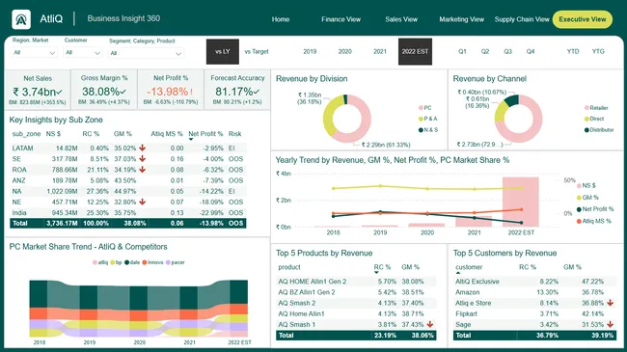
Task: Click the Net Profit % KPI card
Action: 171,90
